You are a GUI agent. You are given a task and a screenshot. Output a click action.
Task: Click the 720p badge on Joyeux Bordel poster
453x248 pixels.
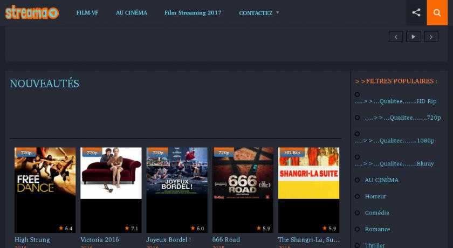pos(158,152)
